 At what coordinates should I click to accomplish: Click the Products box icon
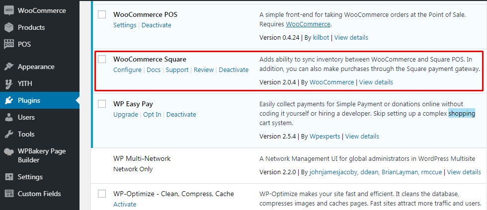pos(9,27)
